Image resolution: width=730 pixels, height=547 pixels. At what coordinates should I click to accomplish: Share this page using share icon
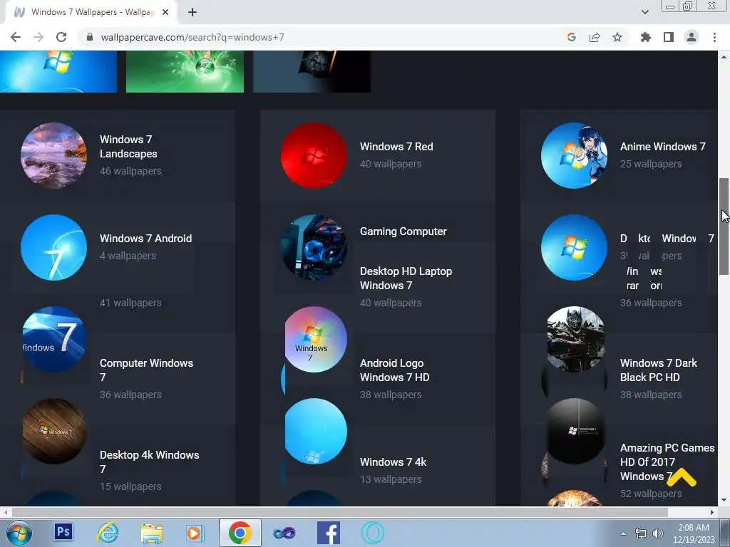595,37
